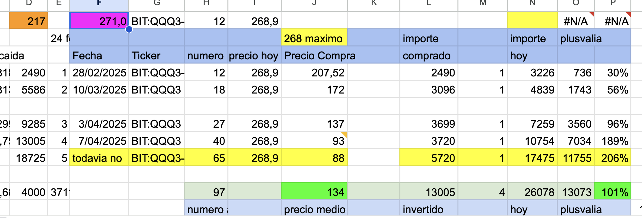Viewport: 642px width, 218px height.
Task: Click the column N header
Action: [532, 3]
